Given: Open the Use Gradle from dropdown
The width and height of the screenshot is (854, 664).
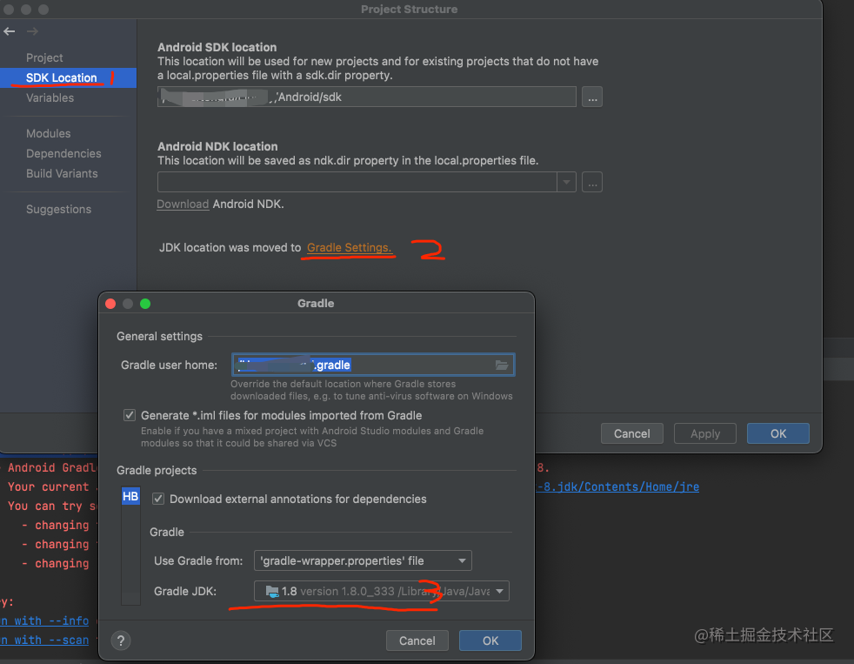Looking at the screenshot, I should 363,560.
